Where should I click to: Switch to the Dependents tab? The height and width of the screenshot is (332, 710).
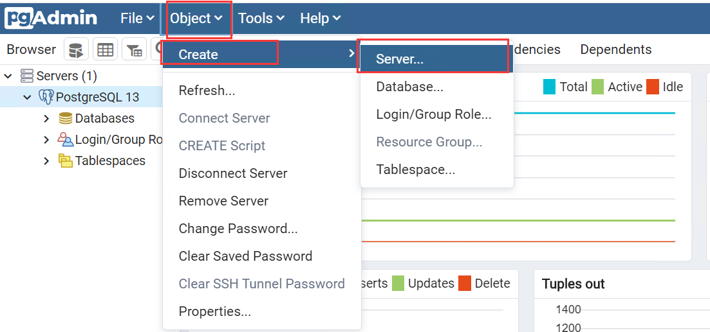pyautogui.click(x=615, y=49)
